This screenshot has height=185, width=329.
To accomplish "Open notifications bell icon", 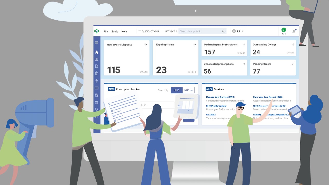I will click(294, 31).
